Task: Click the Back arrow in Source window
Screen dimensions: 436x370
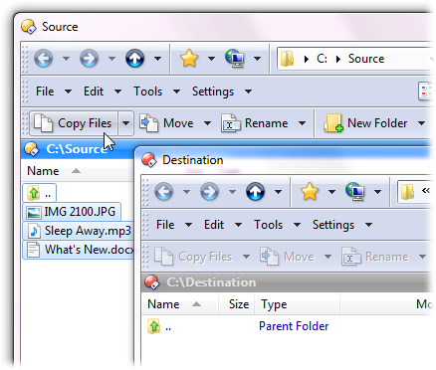Action: click(x=44, y=59)
